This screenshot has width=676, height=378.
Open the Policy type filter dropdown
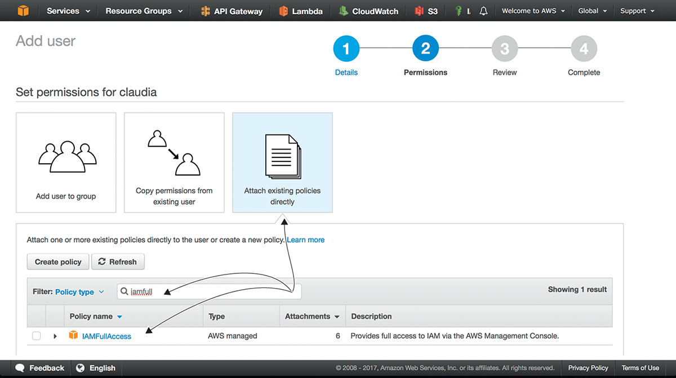pos(79,291)
